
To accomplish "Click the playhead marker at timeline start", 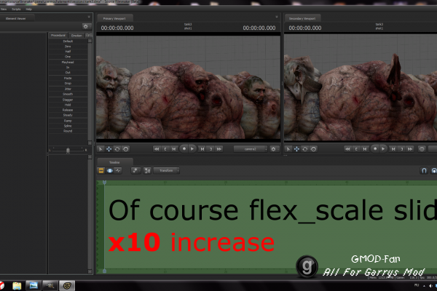I will (x=104, y=183).
